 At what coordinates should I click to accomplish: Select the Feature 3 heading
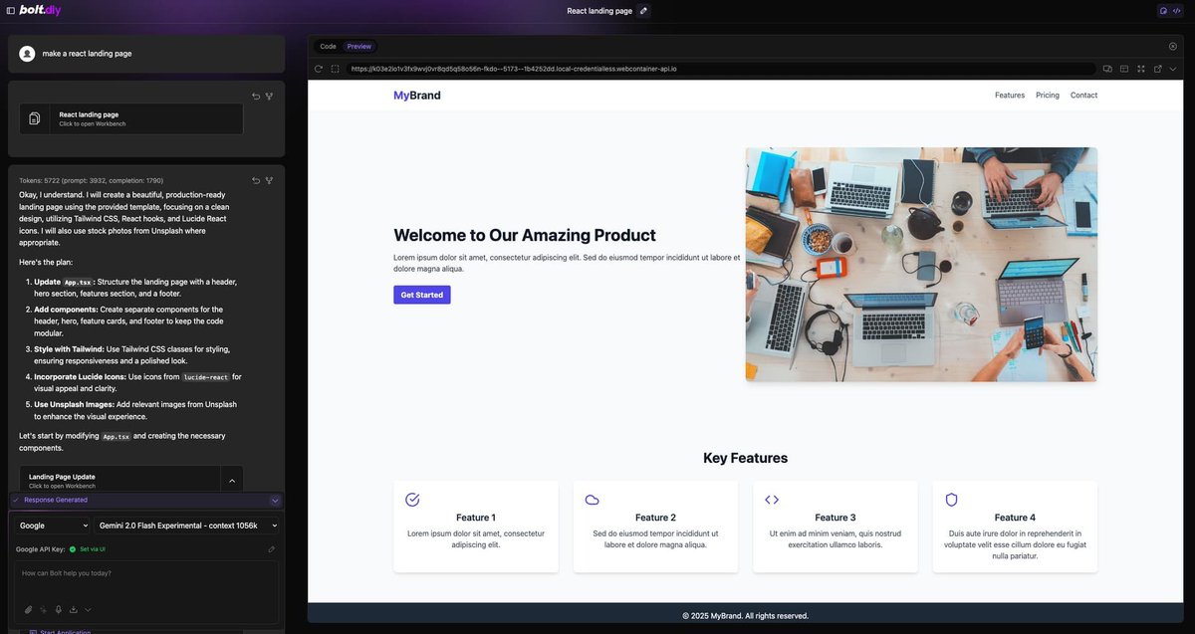pyautogui.click(x=836, y=518)
